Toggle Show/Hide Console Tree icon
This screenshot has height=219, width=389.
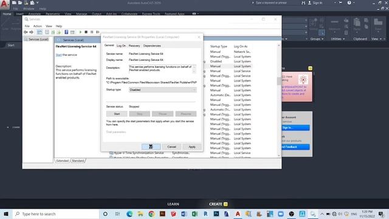pos(40,32)
